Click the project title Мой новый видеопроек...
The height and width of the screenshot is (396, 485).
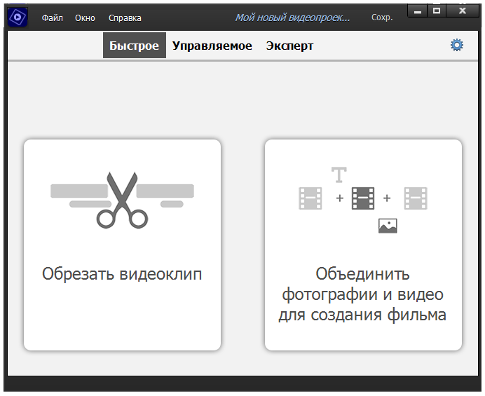292,18
